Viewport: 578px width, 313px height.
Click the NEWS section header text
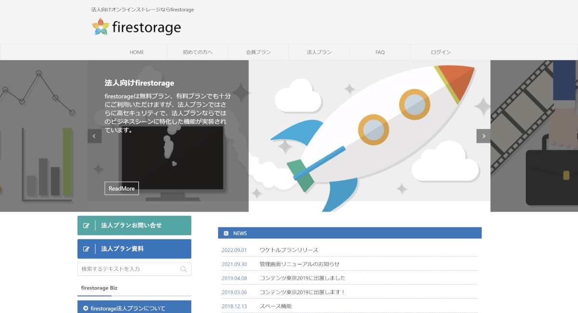(240, 233)
